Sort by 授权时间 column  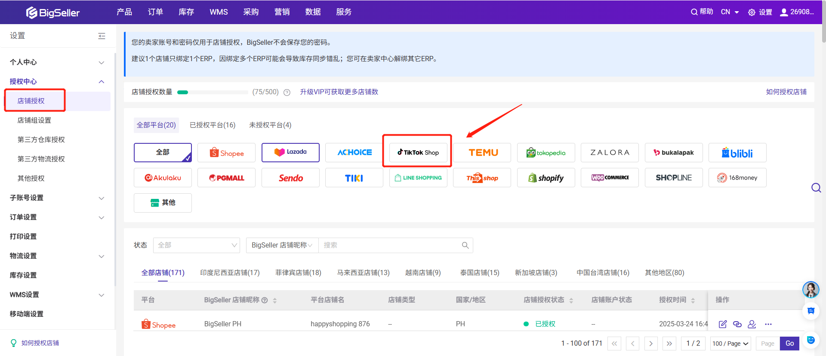693,300
